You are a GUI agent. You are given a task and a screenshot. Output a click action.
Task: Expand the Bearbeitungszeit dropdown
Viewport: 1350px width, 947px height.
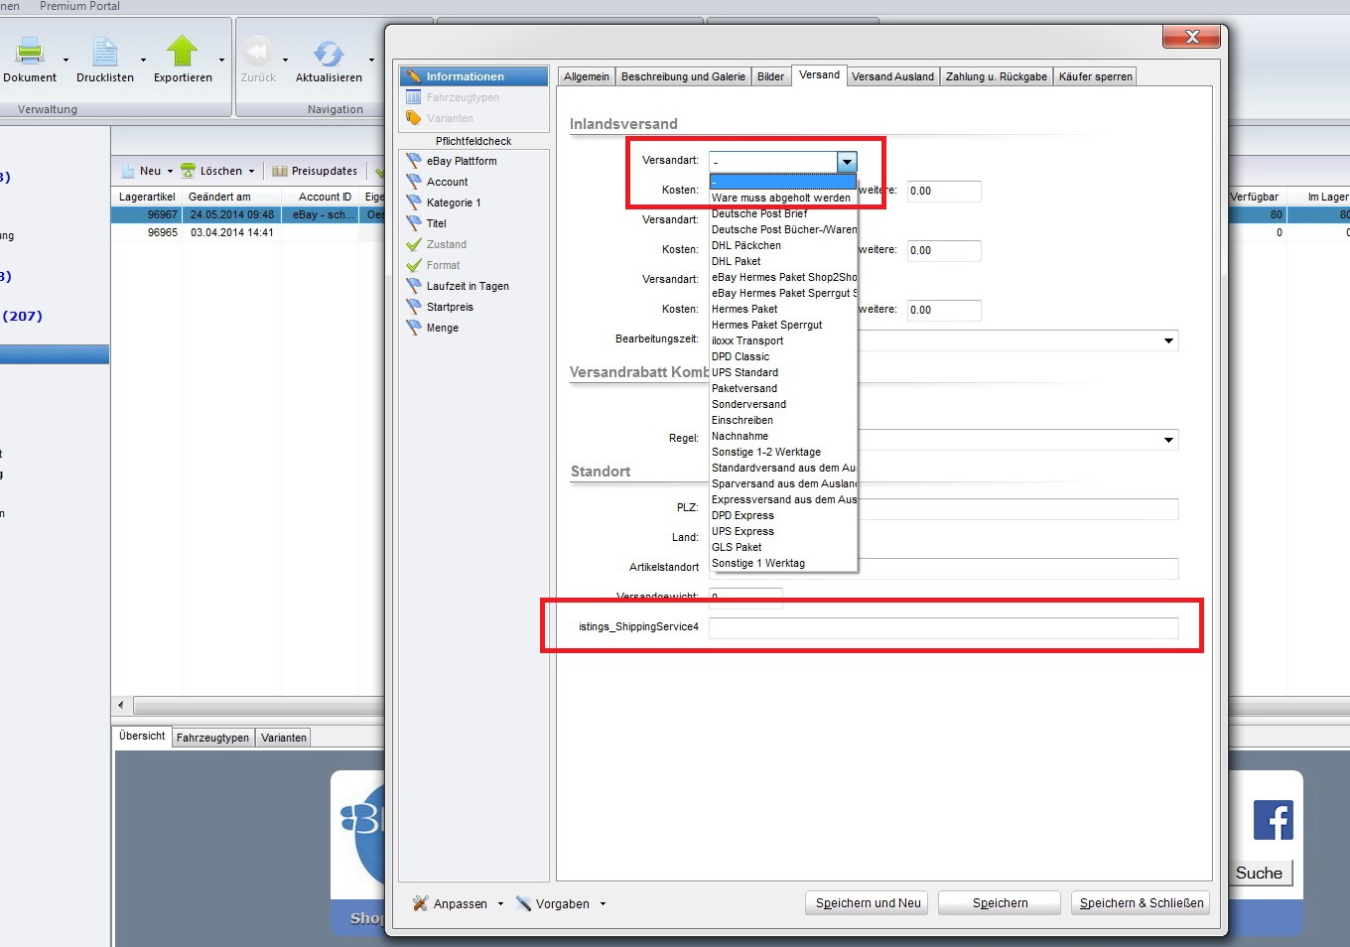[x=1168, y=340]
